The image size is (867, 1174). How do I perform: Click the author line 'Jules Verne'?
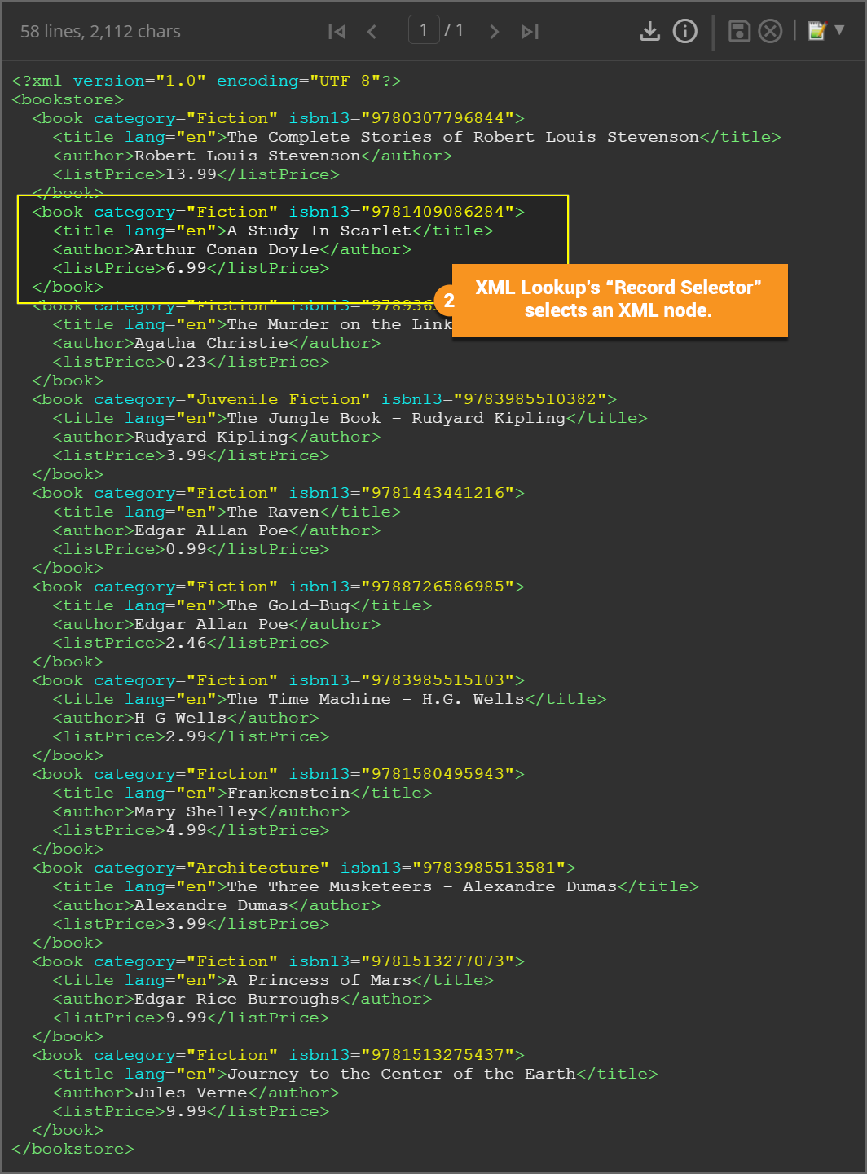tap(196, 1093)
